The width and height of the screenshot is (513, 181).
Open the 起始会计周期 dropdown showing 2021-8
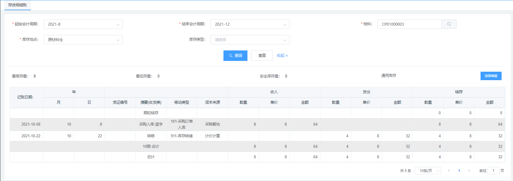point(83,24)
